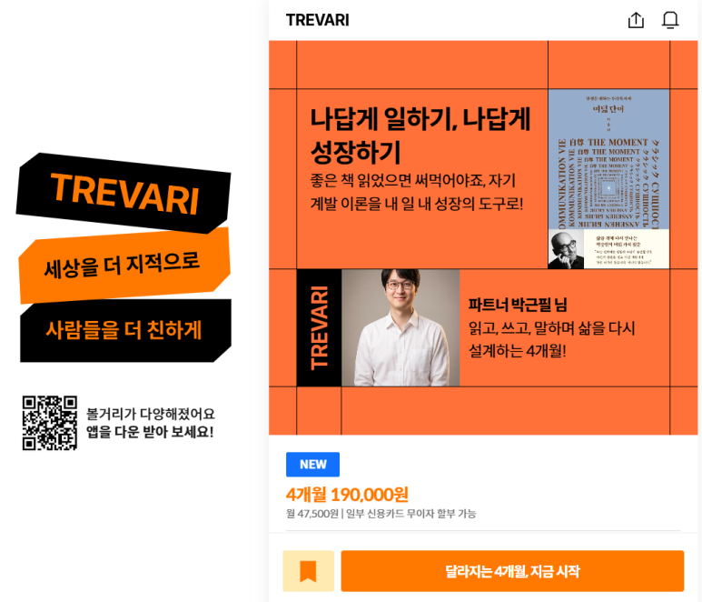The image size is (702, 602).
Task: Click the TREVARI logo in the header
Action: coord(318,20)
